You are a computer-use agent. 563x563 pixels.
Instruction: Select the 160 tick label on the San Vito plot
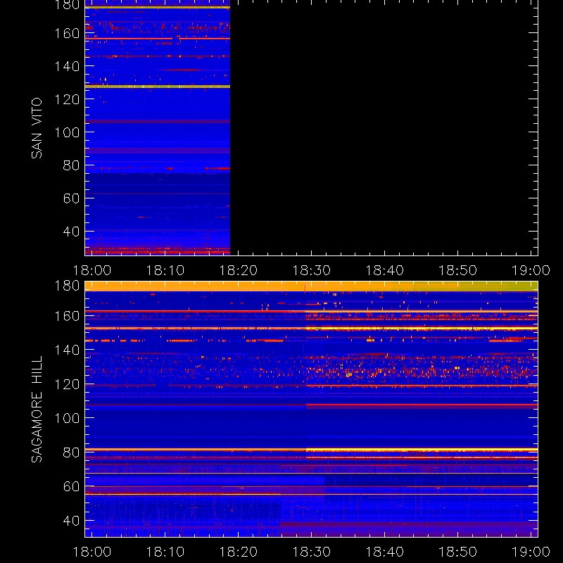click(67, 33)
